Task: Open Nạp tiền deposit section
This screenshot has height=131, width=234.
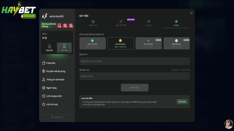Action: coord(49,48)
